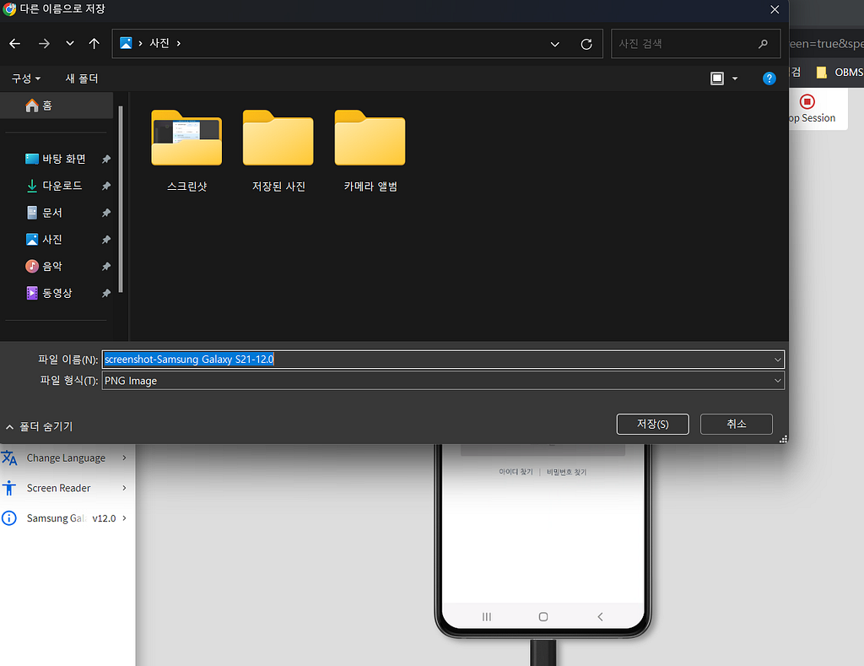Tap the phone home navigation button
The image size is (864, 666).
[x=543, y=617]
